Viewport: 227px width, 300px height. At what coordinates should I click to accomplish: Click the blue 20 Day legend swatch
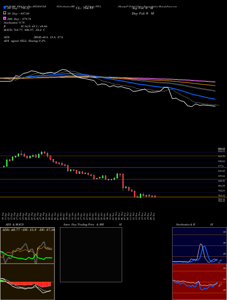point(5,8)
